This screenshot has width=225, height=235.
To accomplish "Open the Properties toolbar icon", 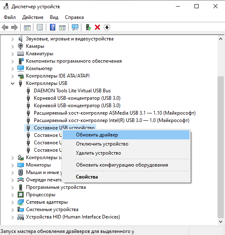I will 40,28.
